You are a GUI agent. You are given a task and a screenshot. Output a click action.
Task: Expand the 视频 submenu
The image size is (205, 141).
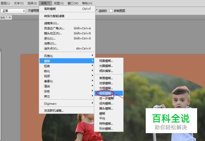tap(67, 76)
